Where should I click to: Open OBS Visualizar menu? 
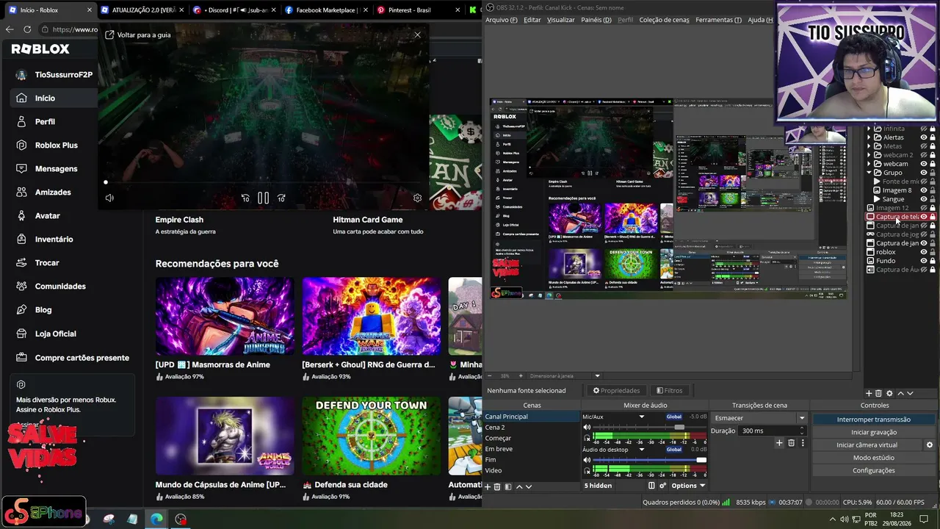pyautogui.click(x=560, y=20)
